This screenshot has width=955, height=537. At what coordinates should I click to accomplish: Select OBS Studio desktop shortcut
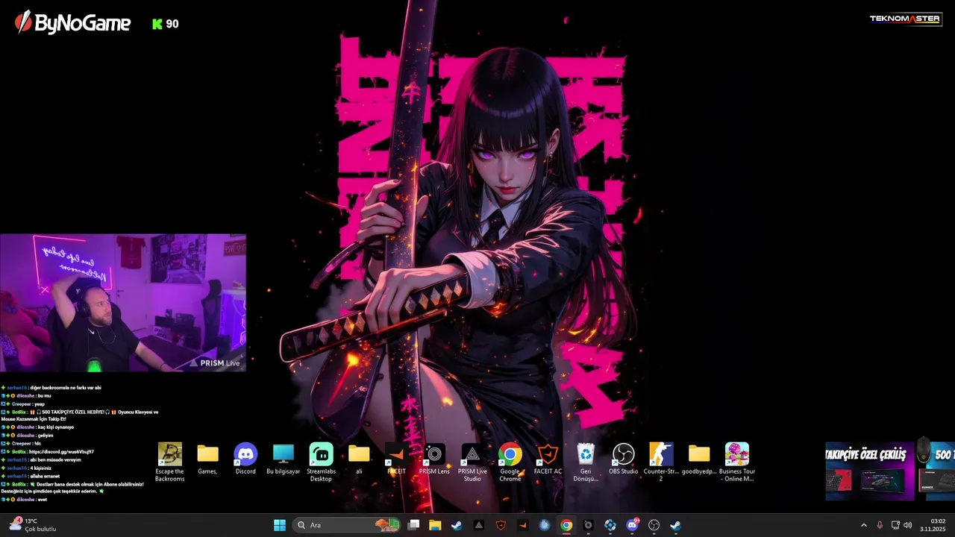(x=624, y=459)
